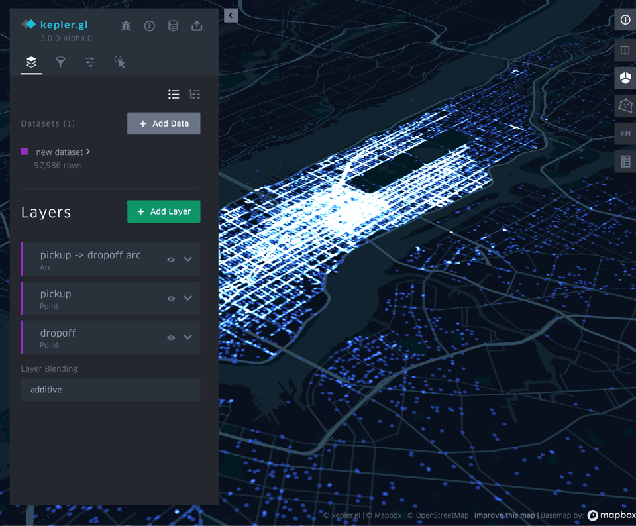
Task: Toggle visibility of pickup point layer
Action: pos(171,299)
